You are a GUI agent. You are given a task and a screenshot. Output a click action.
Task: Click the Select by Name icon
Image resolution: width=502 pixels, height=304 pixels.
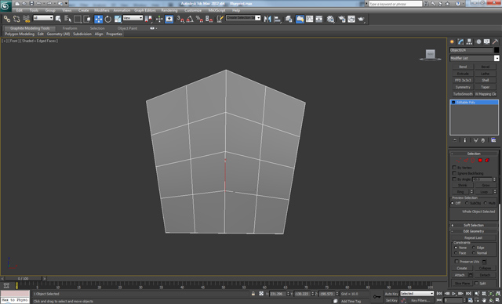pyautogui.click(x=68, y=19)
